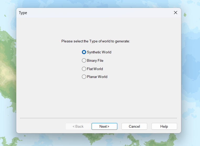Select the Flat World radio button
Image resolution: width=200 pixels, height=146 pixels.
(84, 69)
